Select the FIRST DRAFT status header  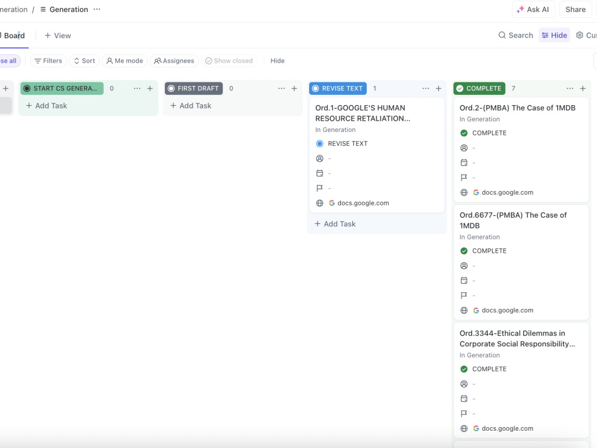(x=194, y=88)
